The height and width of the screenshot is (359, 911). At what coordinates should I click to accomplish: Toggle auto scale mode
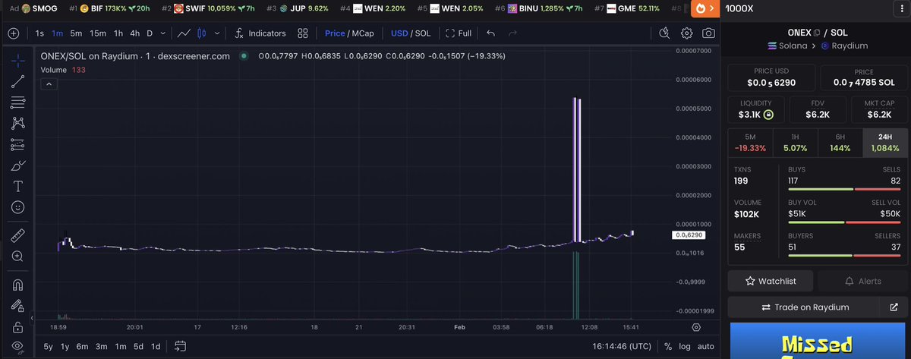click(x=706, y=346)
